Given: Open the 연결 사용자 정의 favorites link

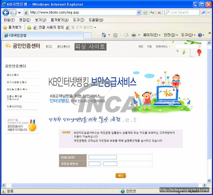Looking at the screenshot, I should [49, 27].
